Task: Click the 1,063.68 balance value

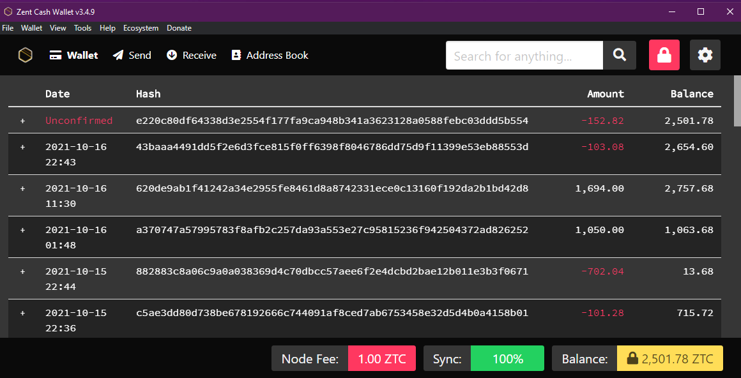Action: pyautogui.click(x=689, y=230)
